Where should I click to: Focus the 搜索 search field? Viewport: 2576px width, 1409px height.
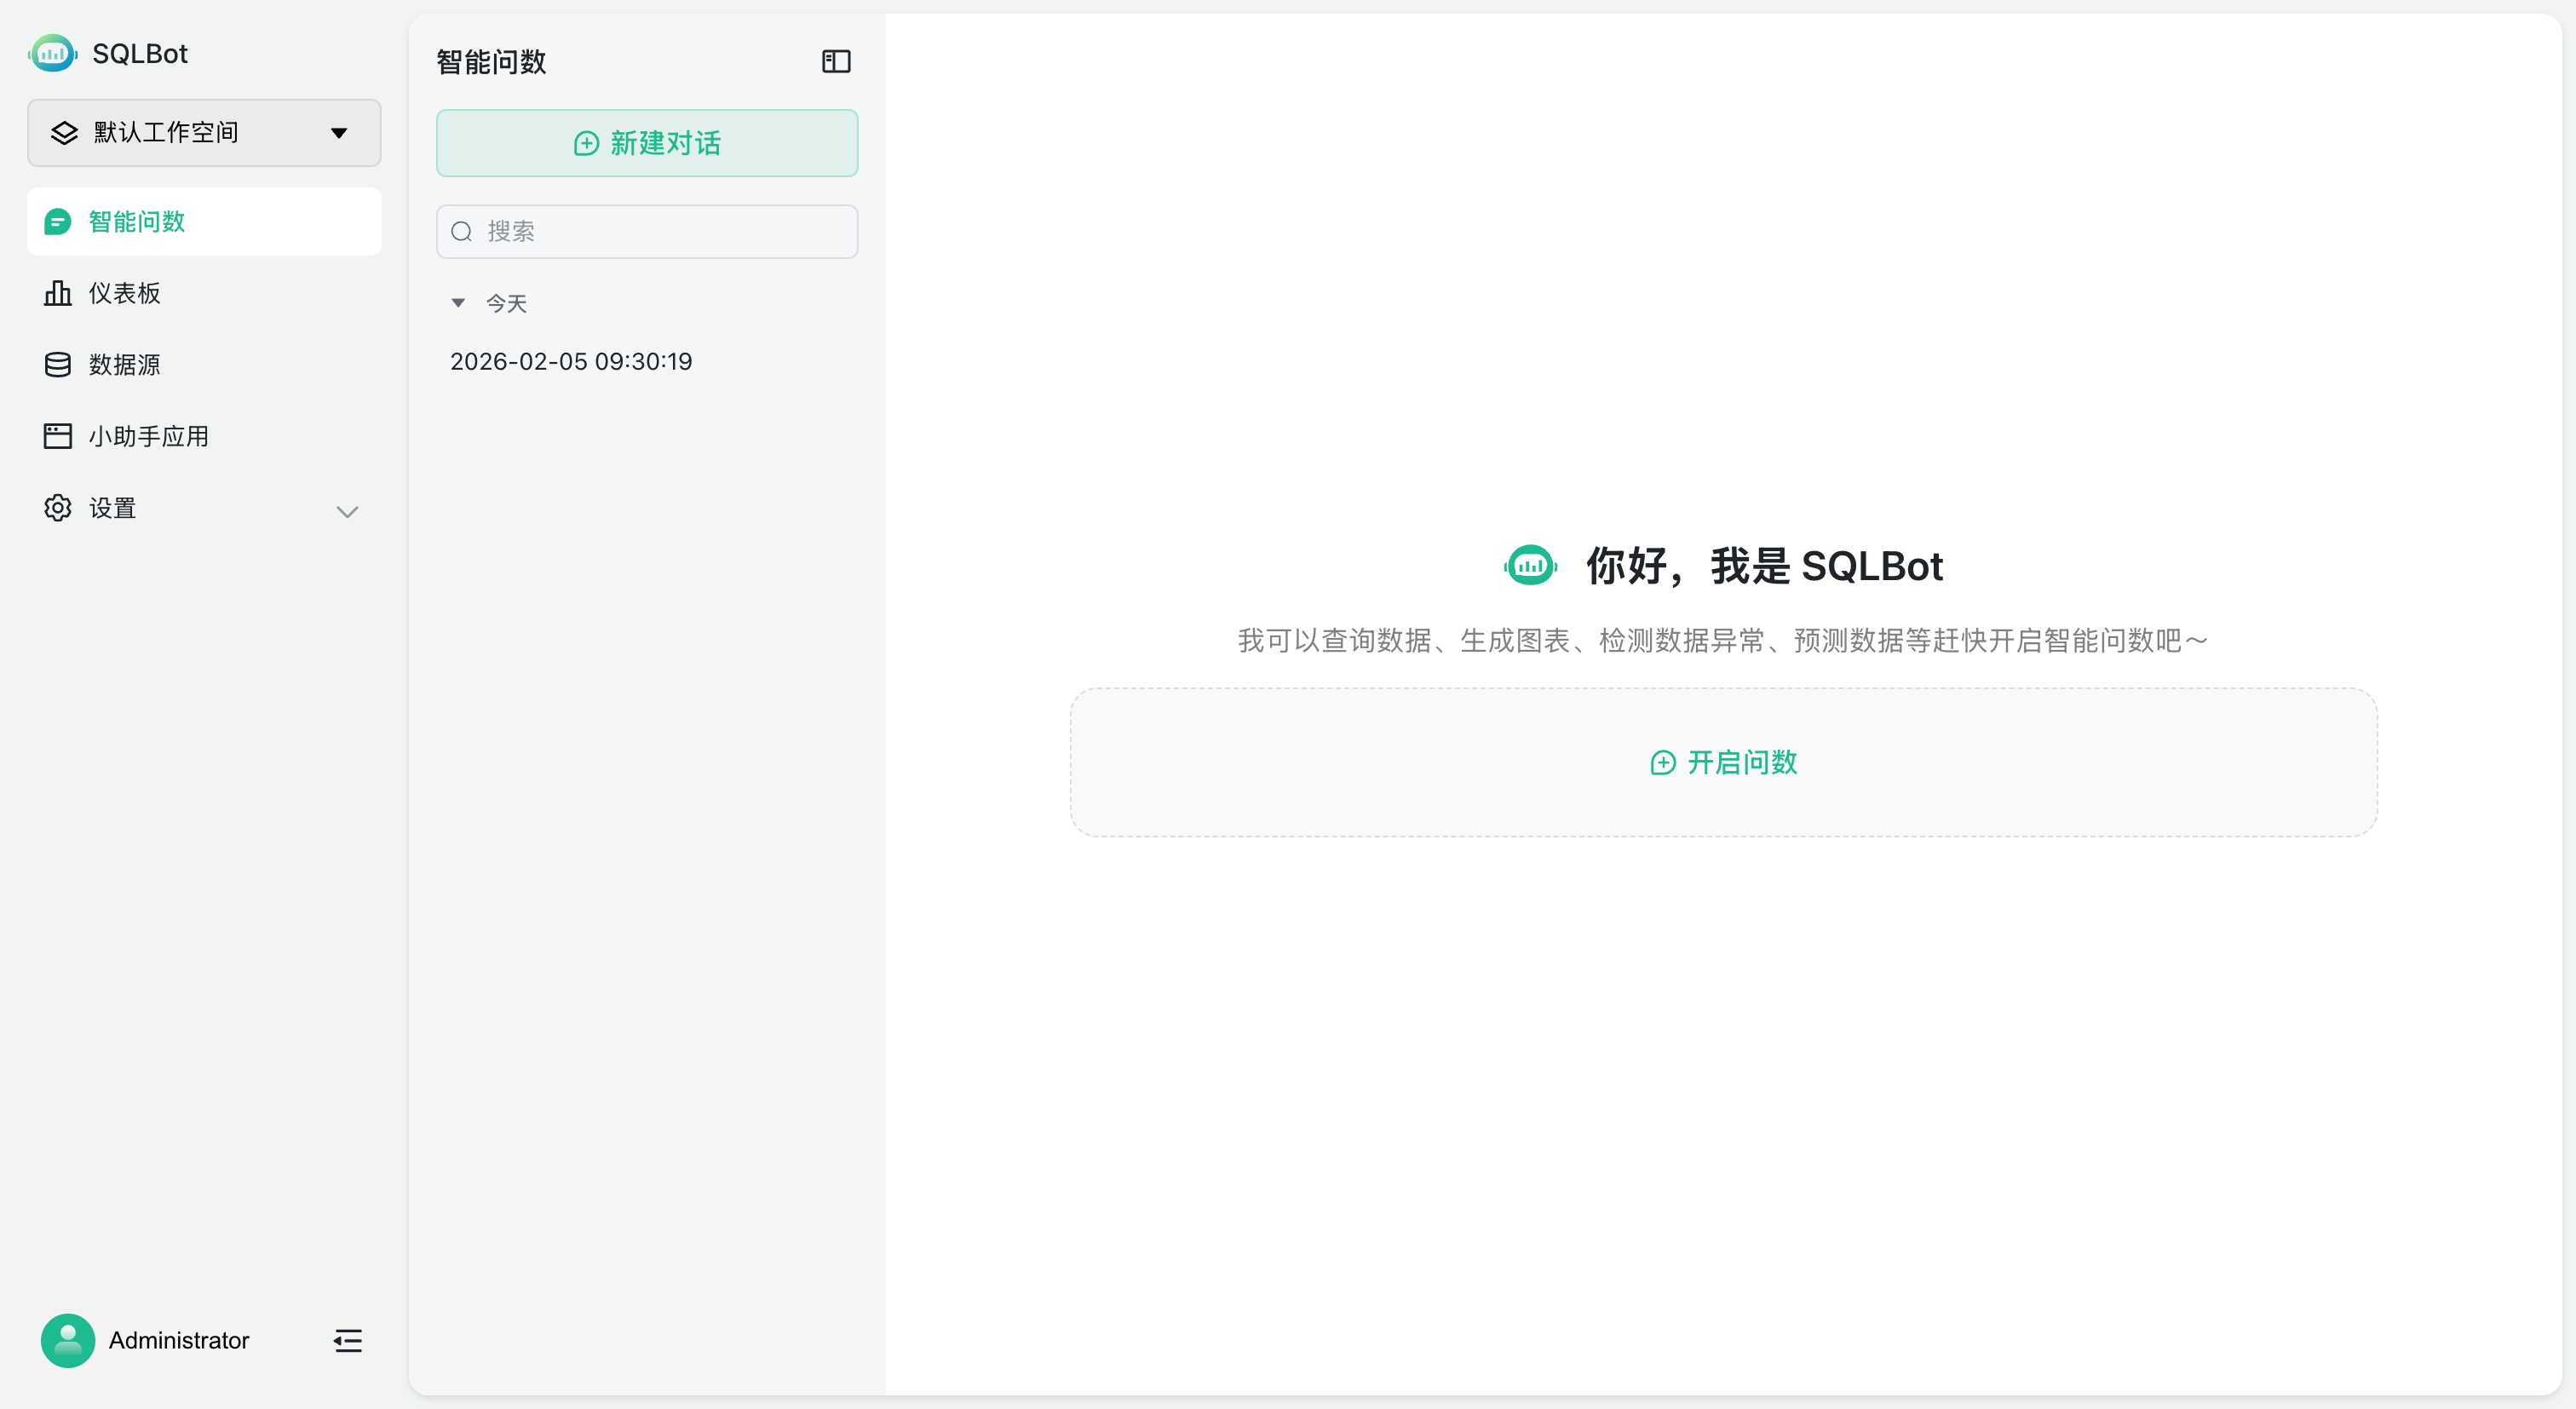[660, 231]
